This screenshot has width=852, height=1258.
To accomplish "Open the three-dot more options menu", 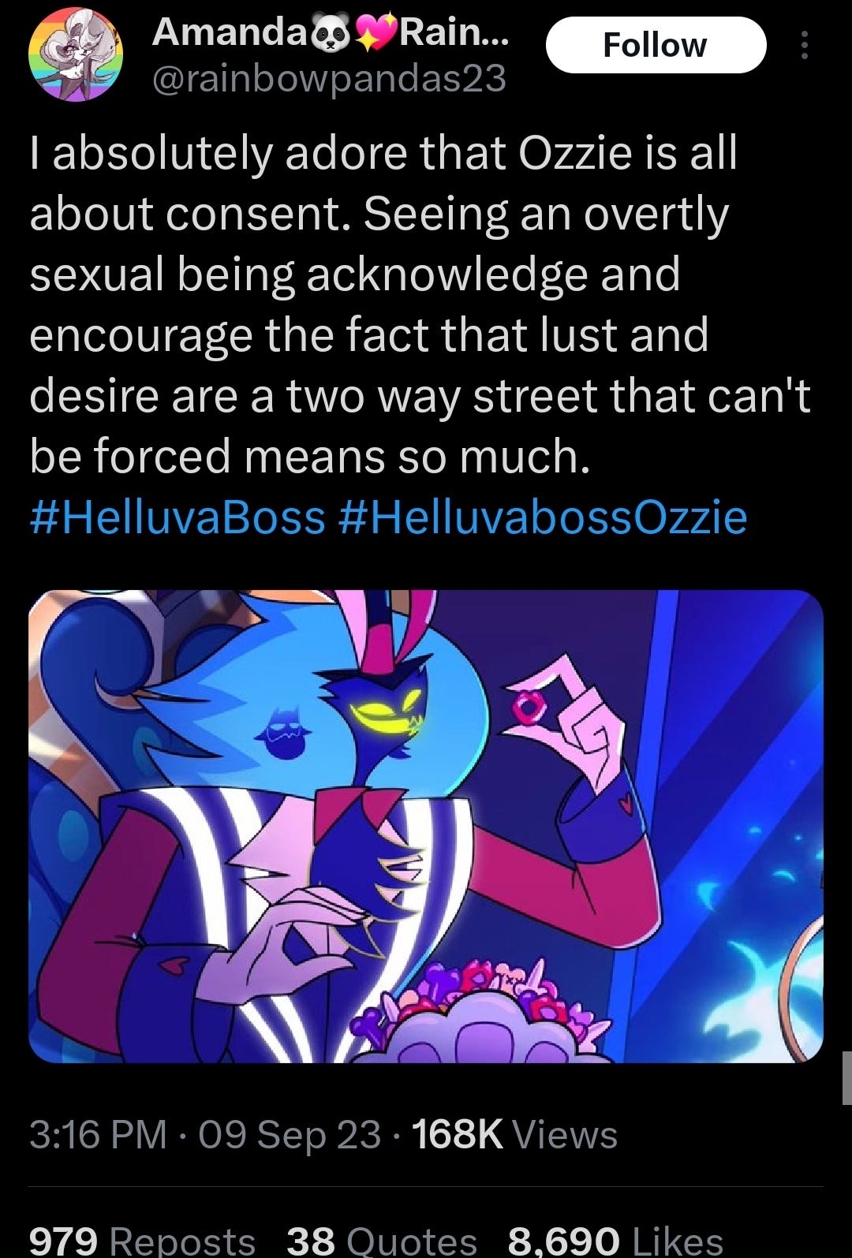I will [804, 45].
